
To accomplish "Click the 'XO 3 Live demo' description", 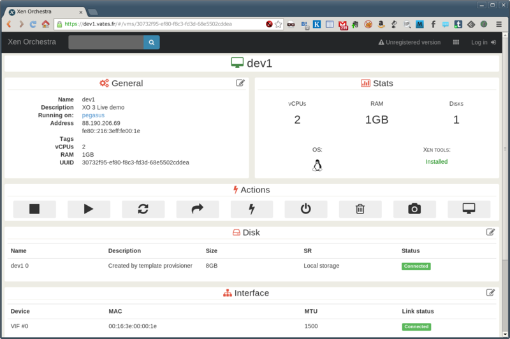I will coord(103,107).
